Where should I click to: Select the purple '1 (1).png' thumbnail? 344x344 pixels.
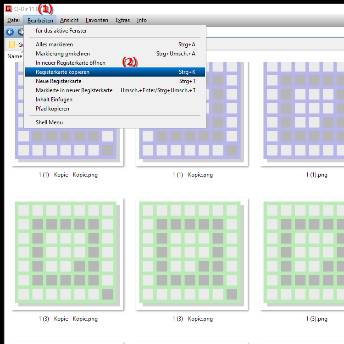click(x=302, y=114)
